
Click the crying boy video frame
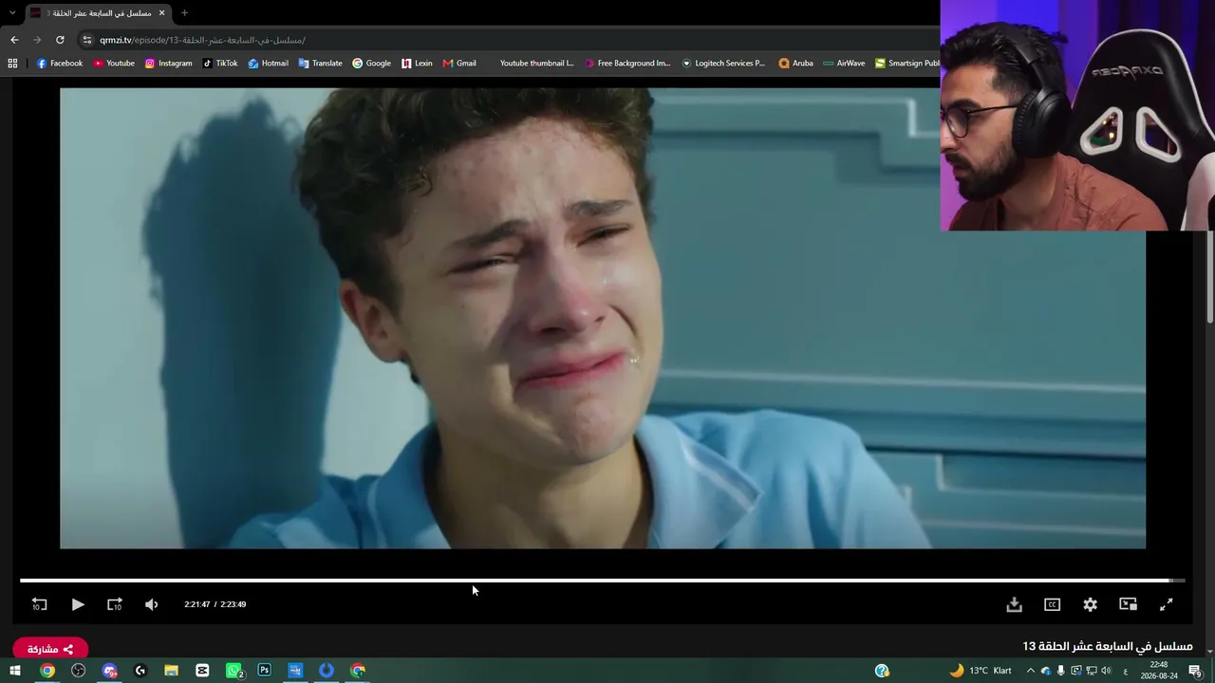point(603,319)
